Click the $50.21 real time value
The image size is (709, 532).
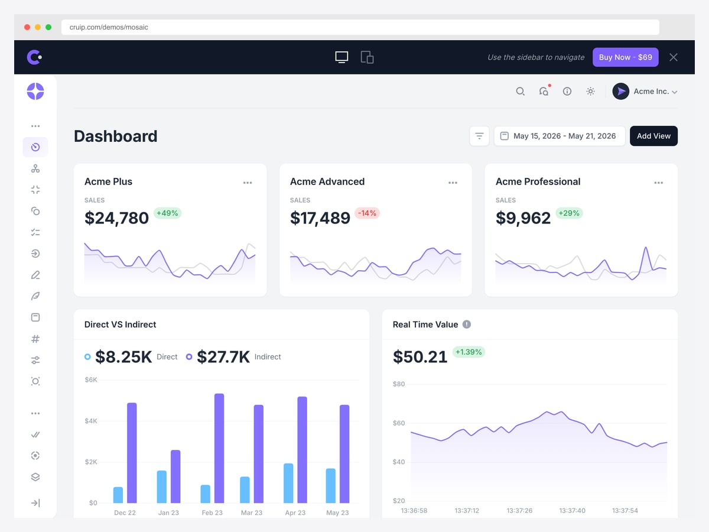[x=420, y=357]
